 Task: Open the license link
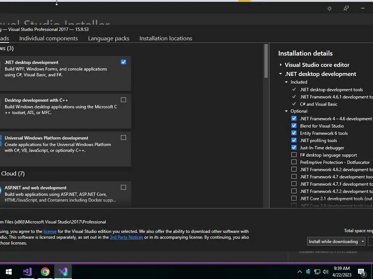coord(50,231)
